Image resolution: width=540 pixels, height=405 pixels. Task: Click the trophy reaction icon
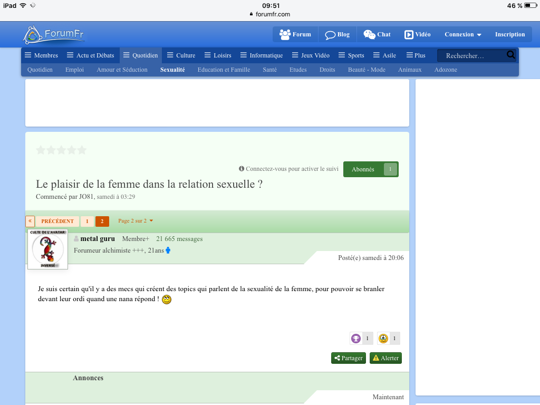(356, 339)
